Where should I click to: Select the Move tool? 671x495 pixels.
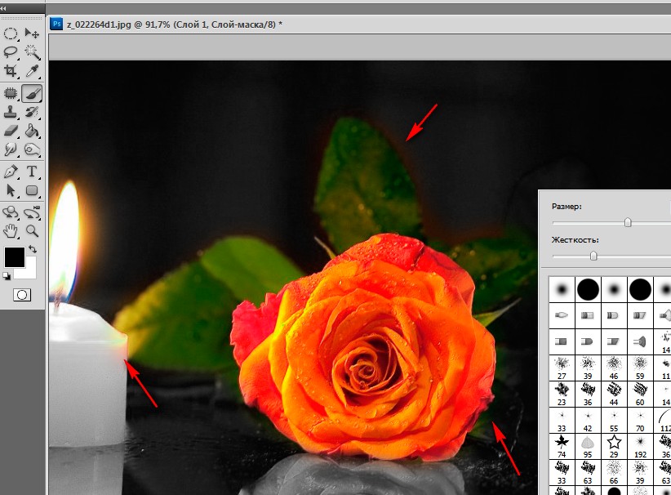[x=33, y=33]
